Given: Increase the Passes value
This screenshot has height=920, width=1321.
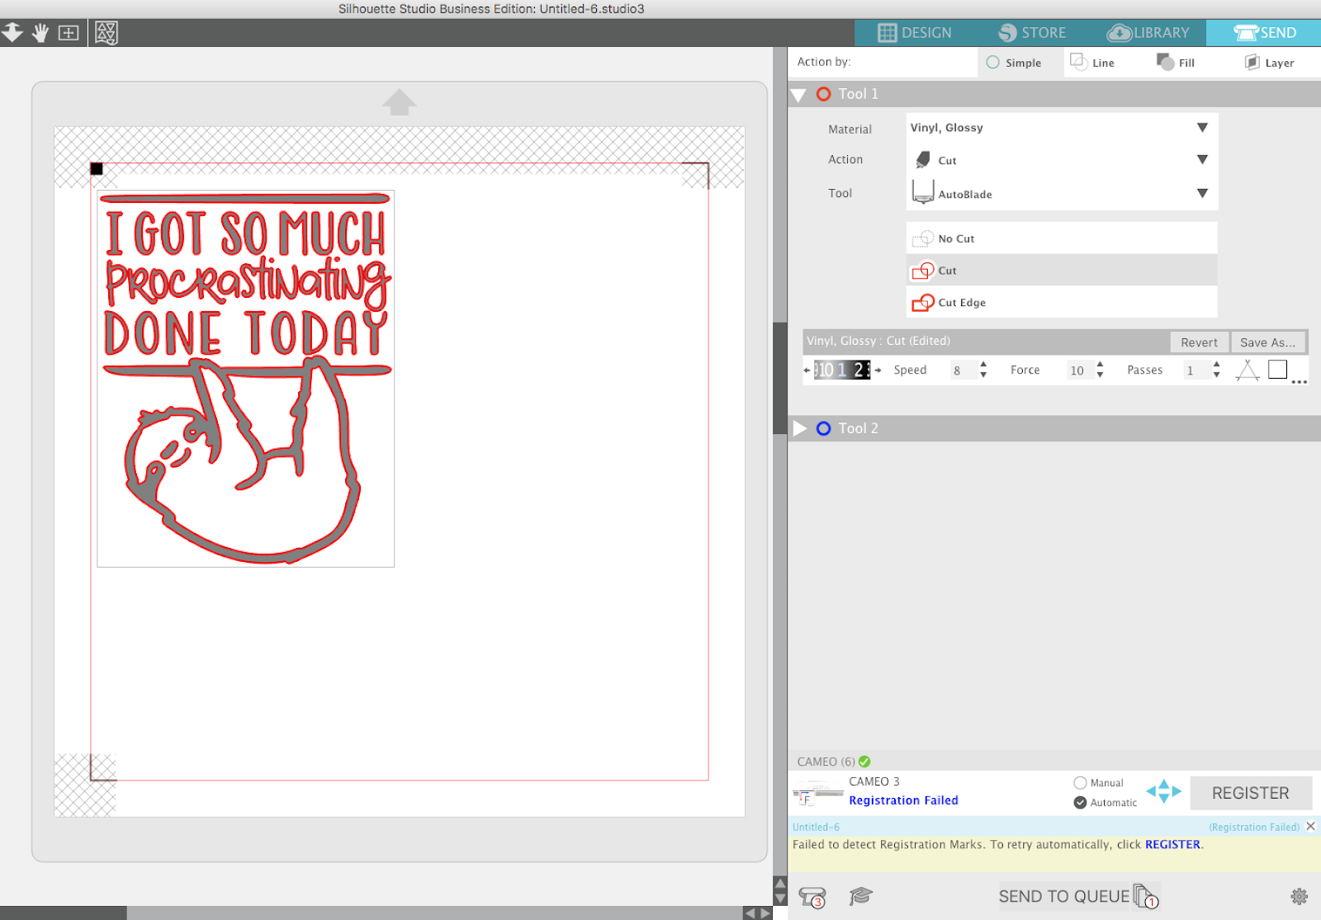Looking at the screenshot, I should [x=1217, y=365].
